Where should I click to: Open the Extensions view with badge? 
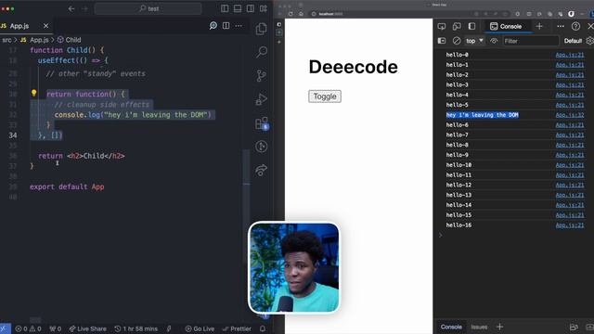(262, 123)
